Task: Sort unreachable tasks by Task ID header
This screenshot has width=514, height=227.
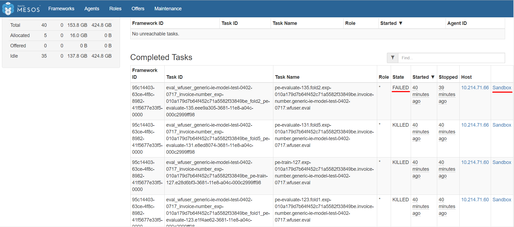Action: tap(230, 23)
